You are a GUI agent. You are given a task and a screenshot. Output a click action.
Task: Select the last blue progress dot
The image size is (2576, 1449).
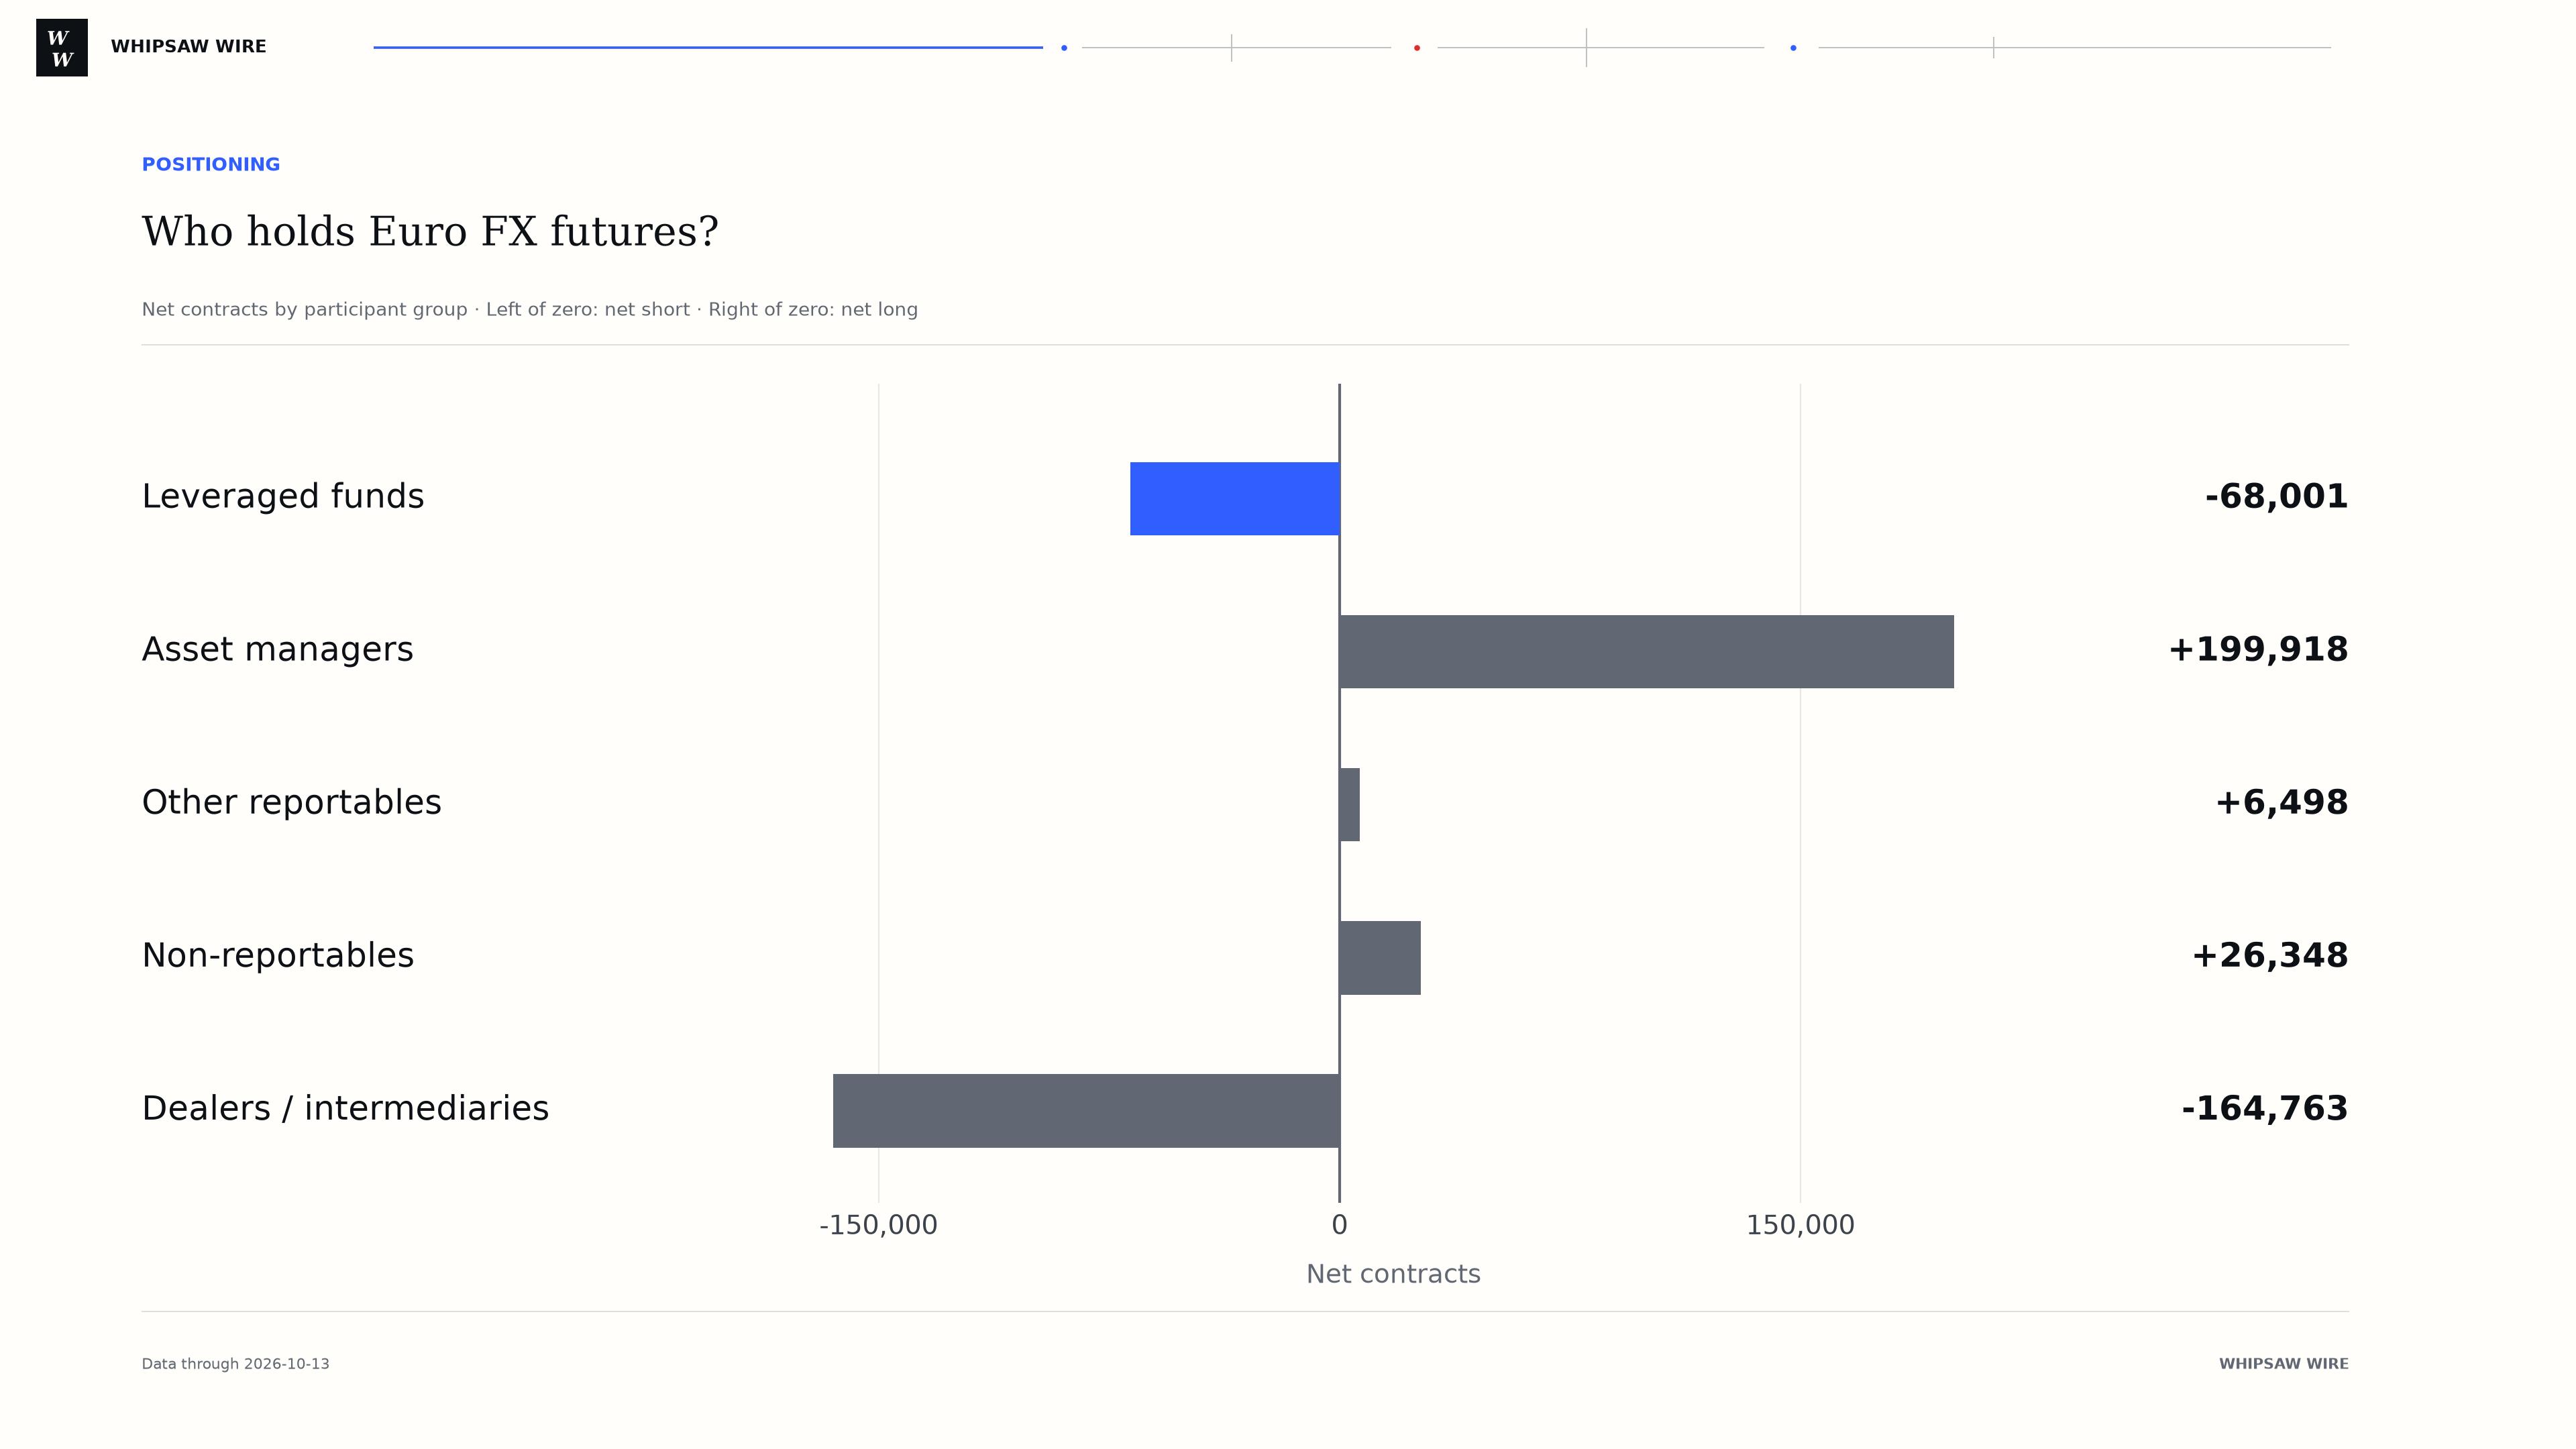click(1793, 48)
